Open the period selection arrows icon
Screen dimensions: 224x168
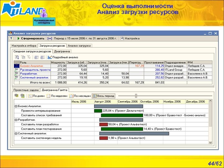[49, 39]
